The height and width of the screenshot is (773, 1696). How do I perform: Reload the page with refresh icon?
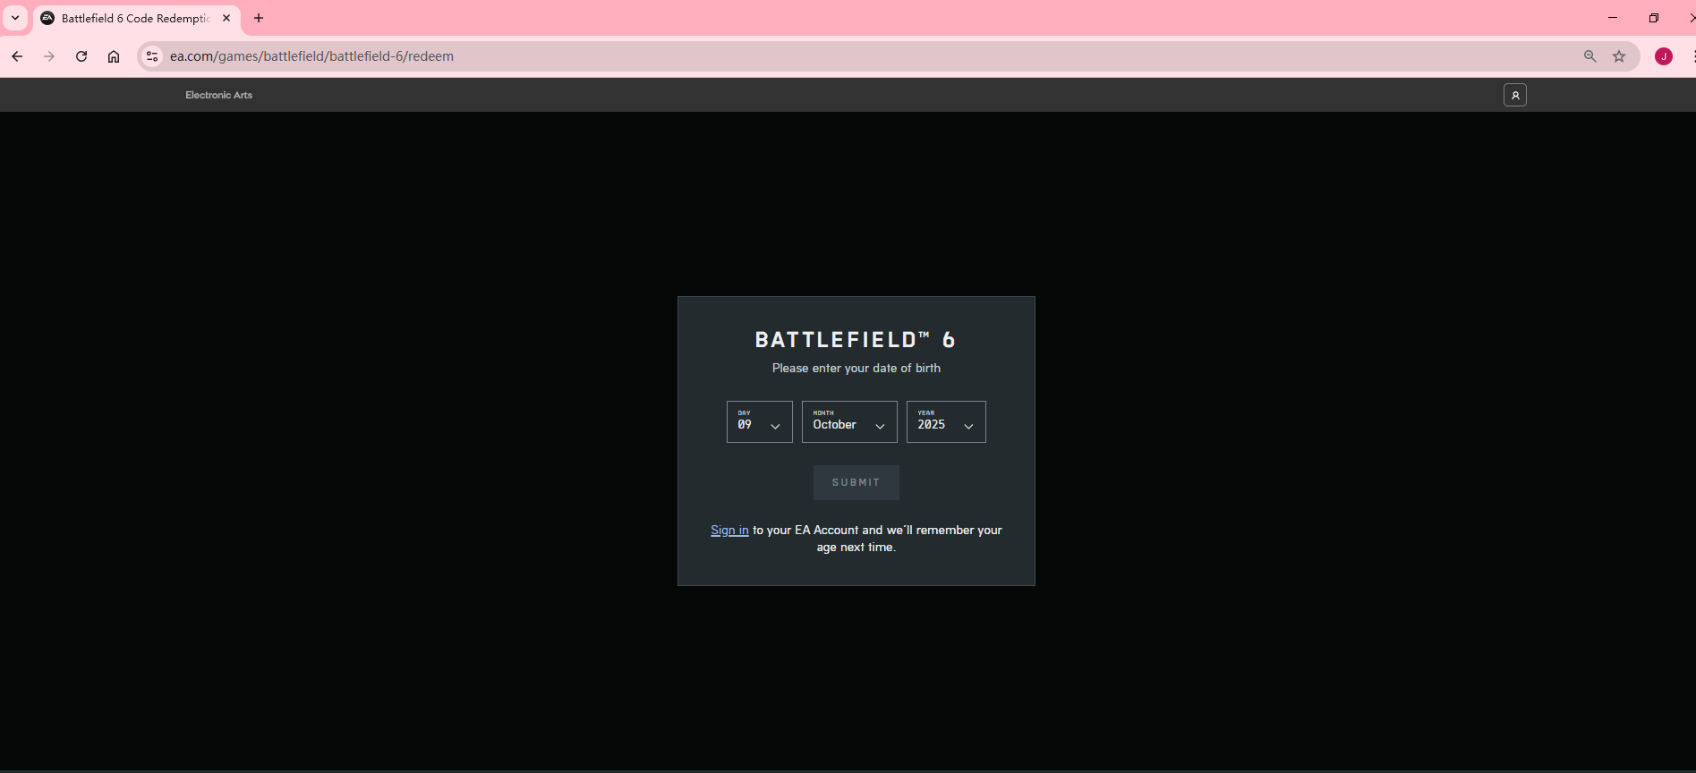tap(81, 56)
